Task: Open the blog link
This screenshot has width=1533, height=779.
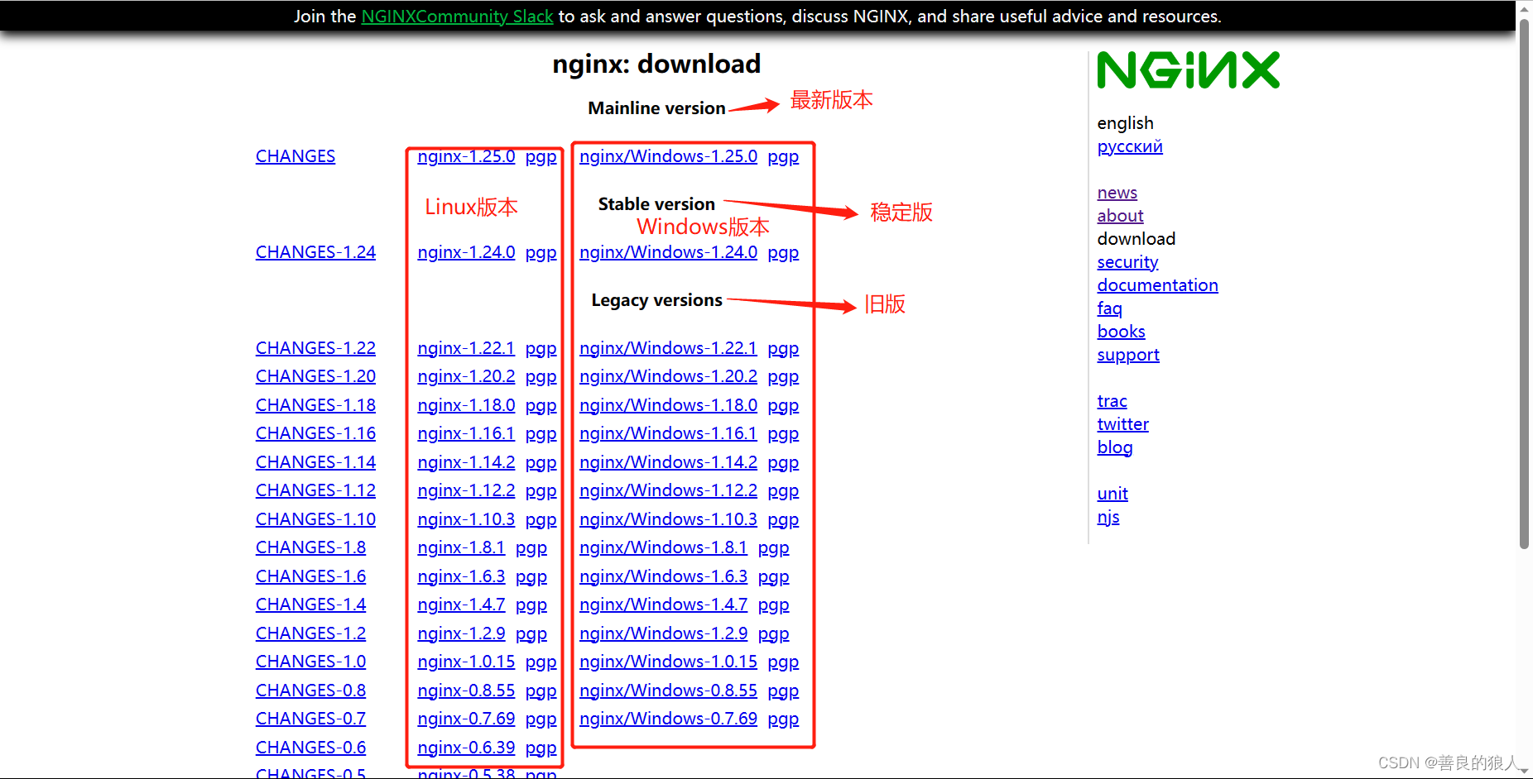Action: click(1114, 447)
